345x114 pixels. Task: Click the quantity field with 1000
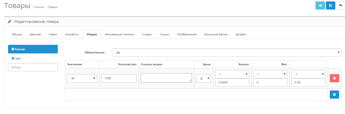119,78
